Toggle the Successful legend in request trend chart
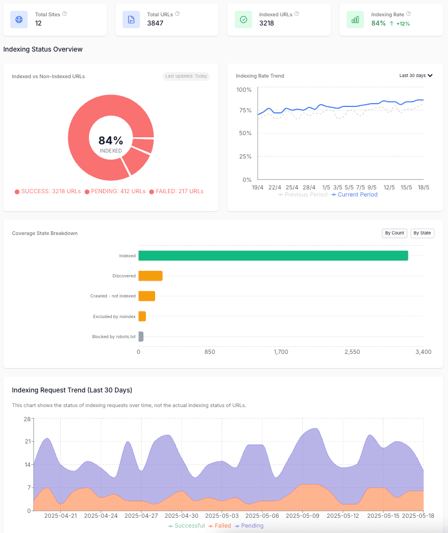 tap(188, 525)
